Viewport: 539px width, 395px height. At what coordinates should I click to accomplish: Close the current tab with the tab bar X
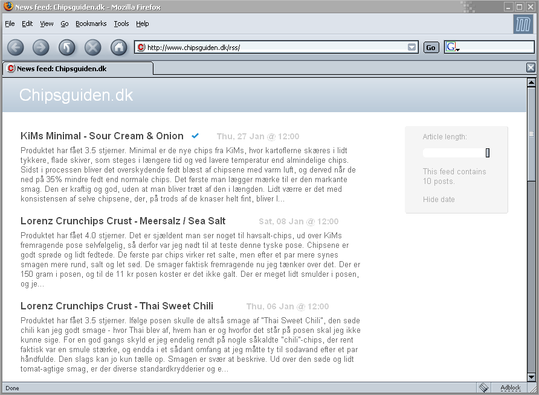[531, 68]
